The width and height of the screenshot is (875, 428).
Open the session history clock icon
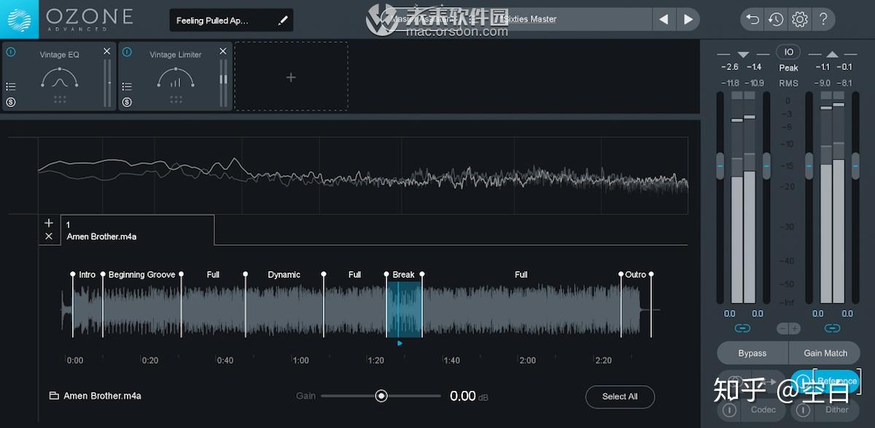(x=776, y=20)
